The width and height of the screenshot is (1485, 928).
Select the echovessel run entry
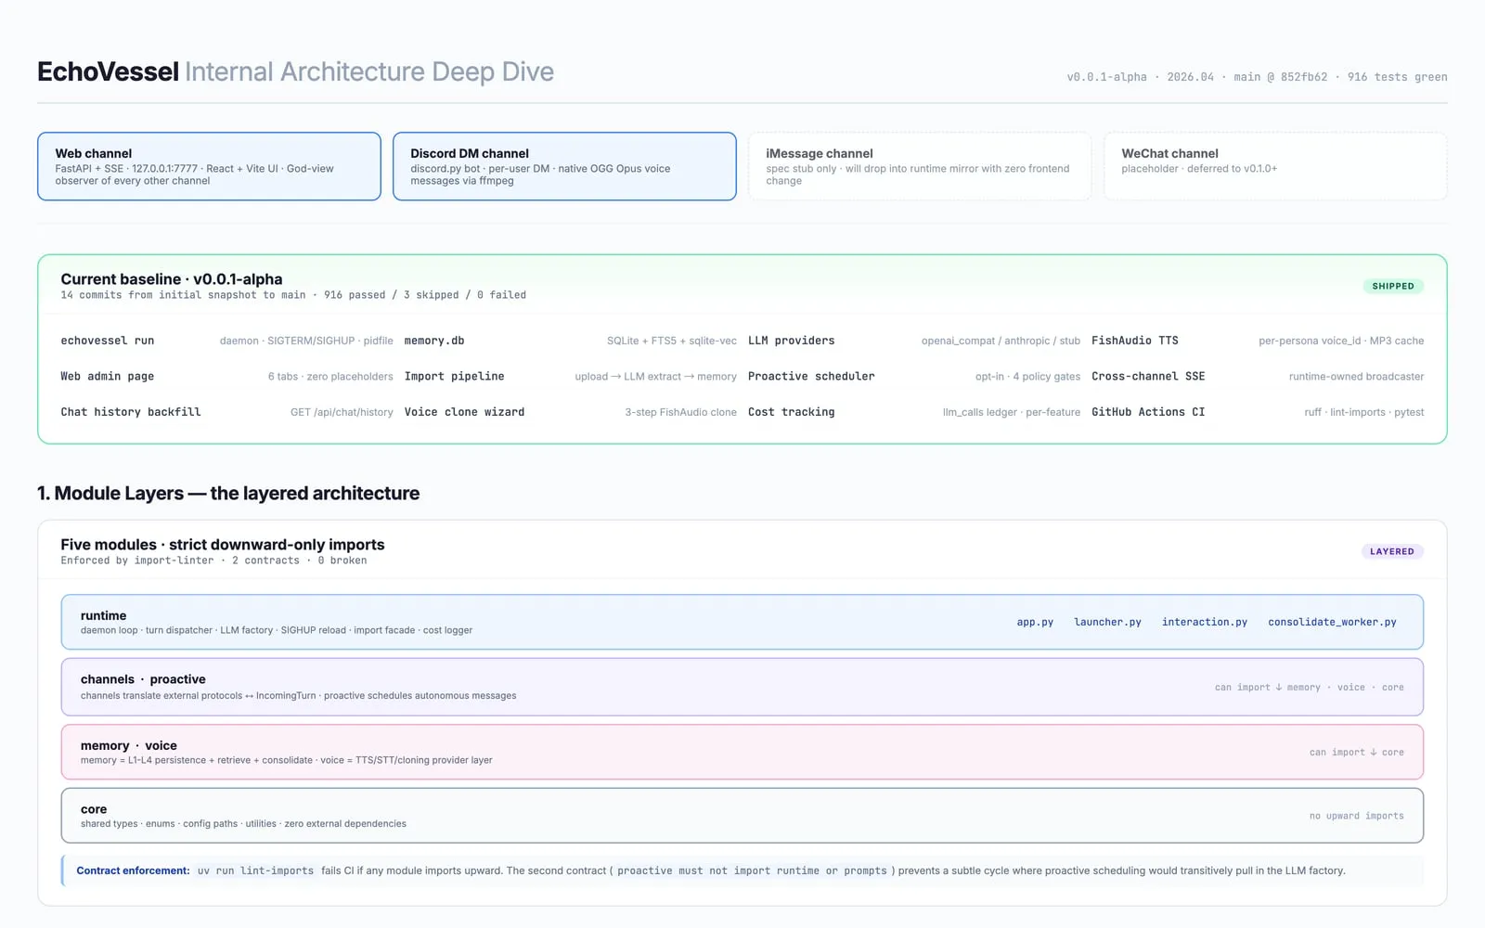tap(107, 341)
